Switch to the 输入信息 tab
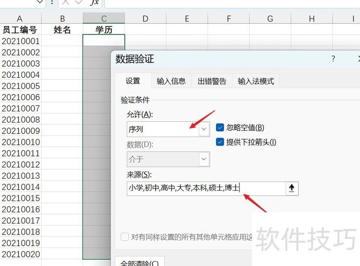Viewport: 360px width, 266px height. coord(171,81)
